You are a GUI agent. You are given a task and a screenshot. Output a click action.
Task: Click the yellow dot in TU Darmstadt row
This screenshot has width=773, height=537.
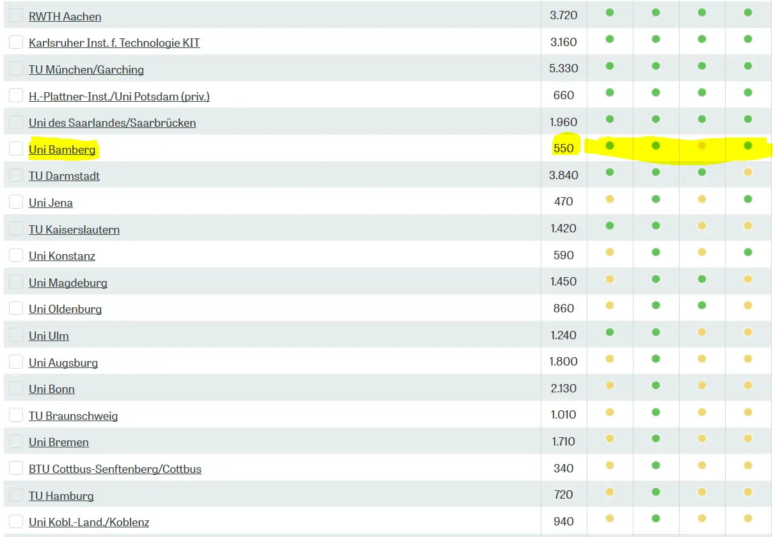click(748, 172)
